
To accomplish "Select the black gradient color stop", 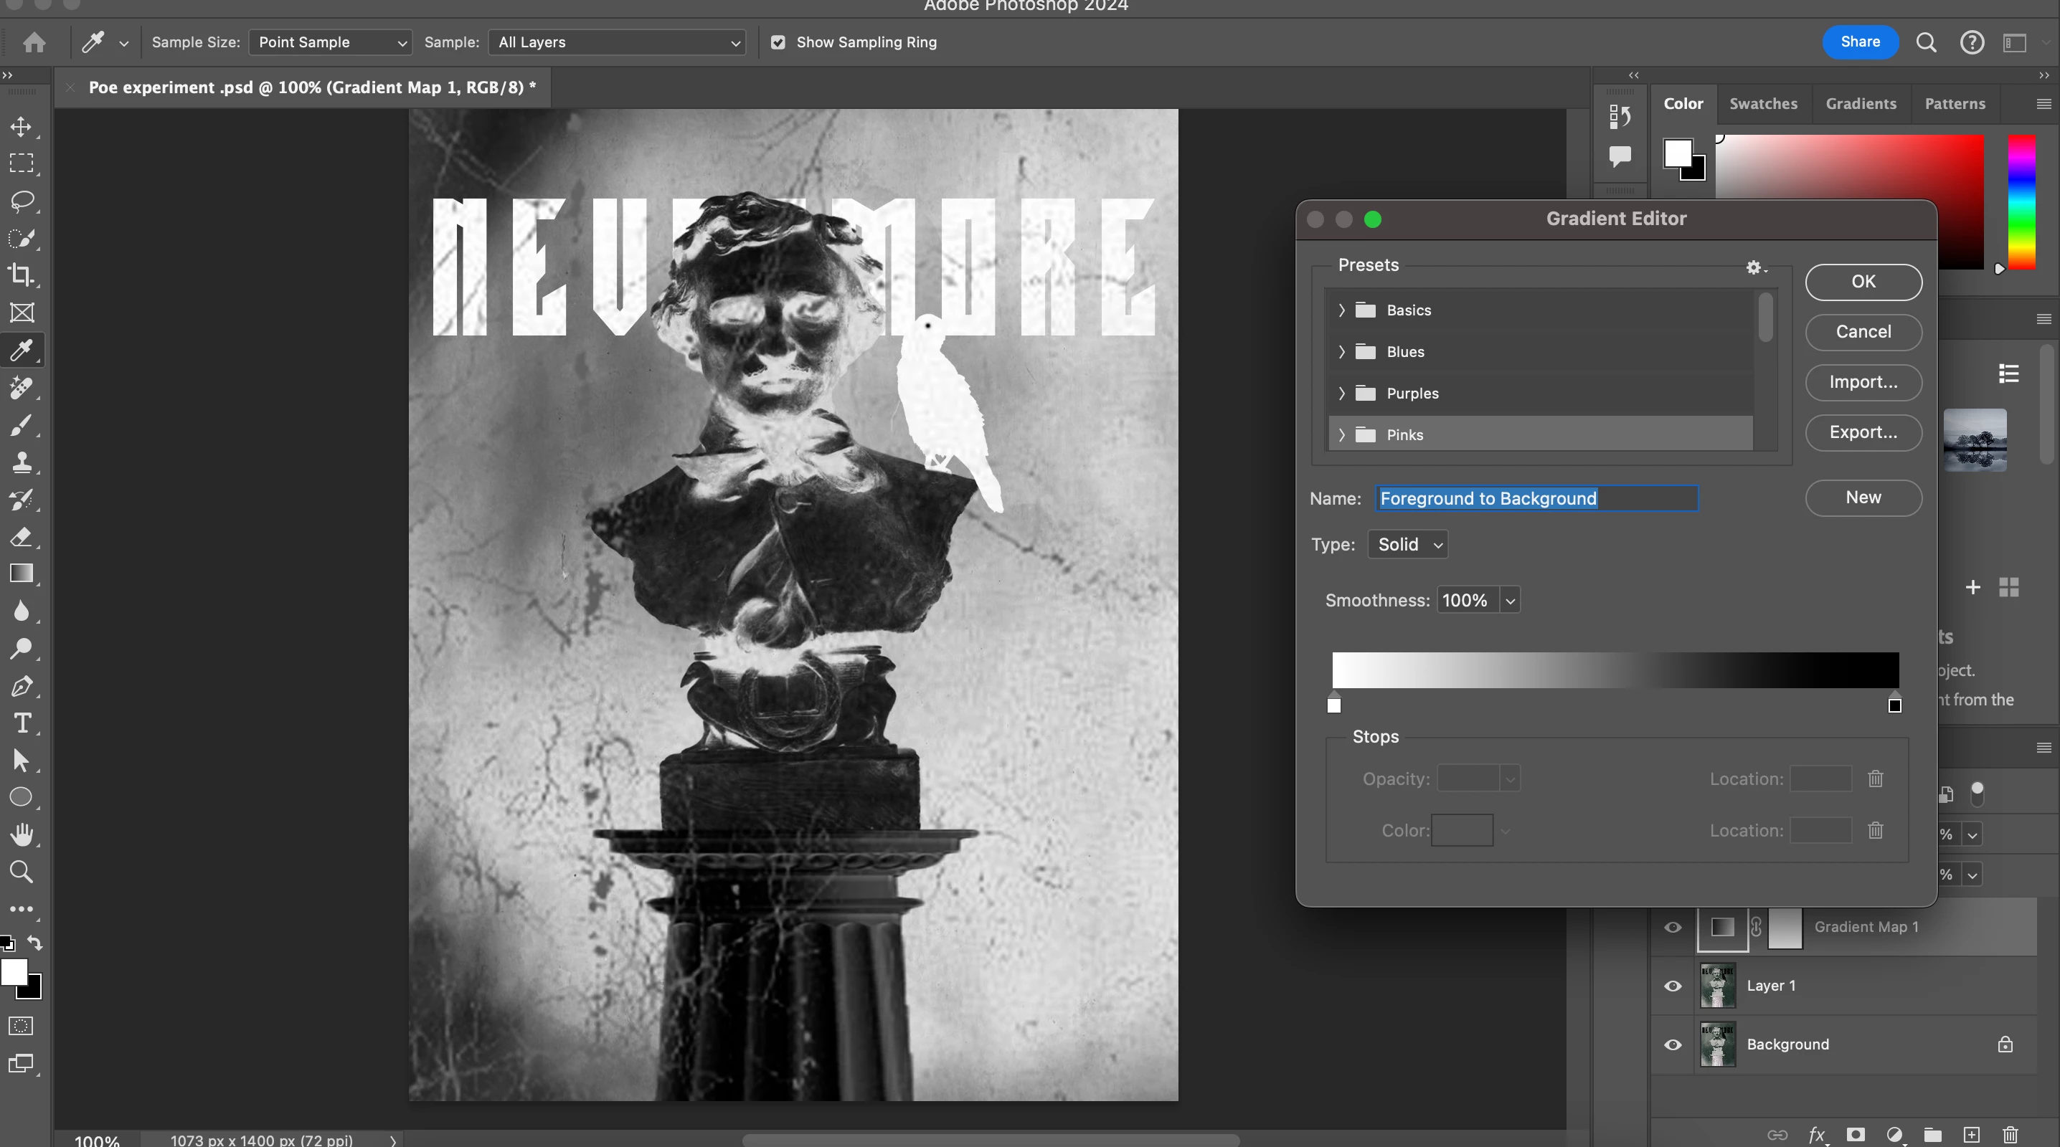I will [x=1894, y=705].
